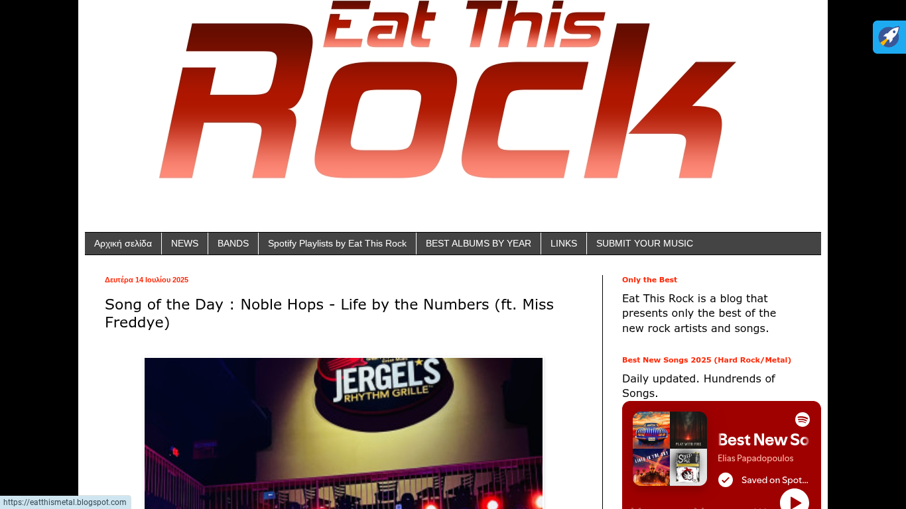Open the Noble Hops Song of the Day post
Image resolution: width=906 pixels, height=509 pixels.
pos(329,313)
